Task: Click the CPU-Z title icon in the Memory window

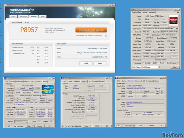Action: pyautogui.click(x=62, y=78)
